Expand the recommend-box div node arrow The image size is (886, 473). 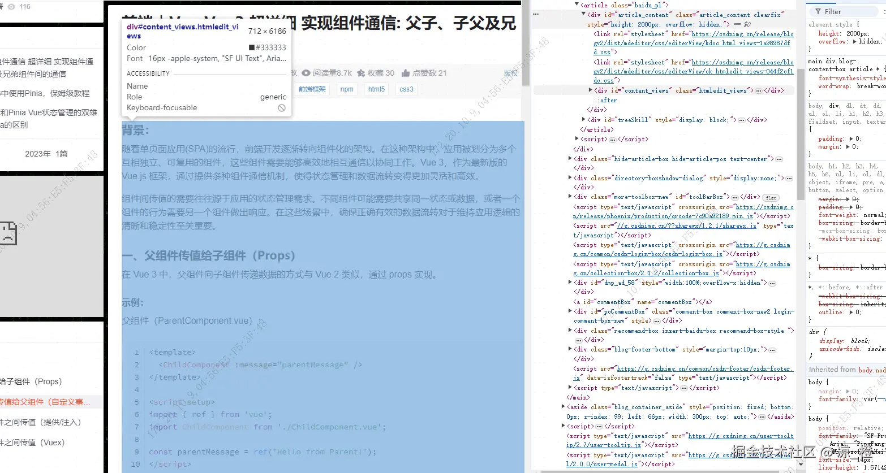tap(570, 331)
